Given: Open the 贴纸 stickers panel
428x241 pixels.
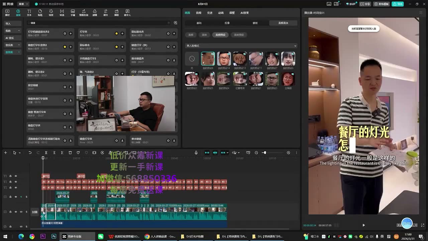Looking at the screenshot, I should 40,13.
